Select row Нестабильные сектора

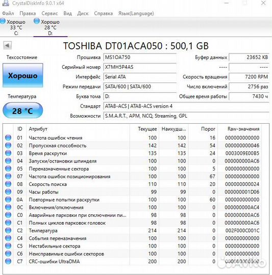pyautogui.click(x=132, y=246)
